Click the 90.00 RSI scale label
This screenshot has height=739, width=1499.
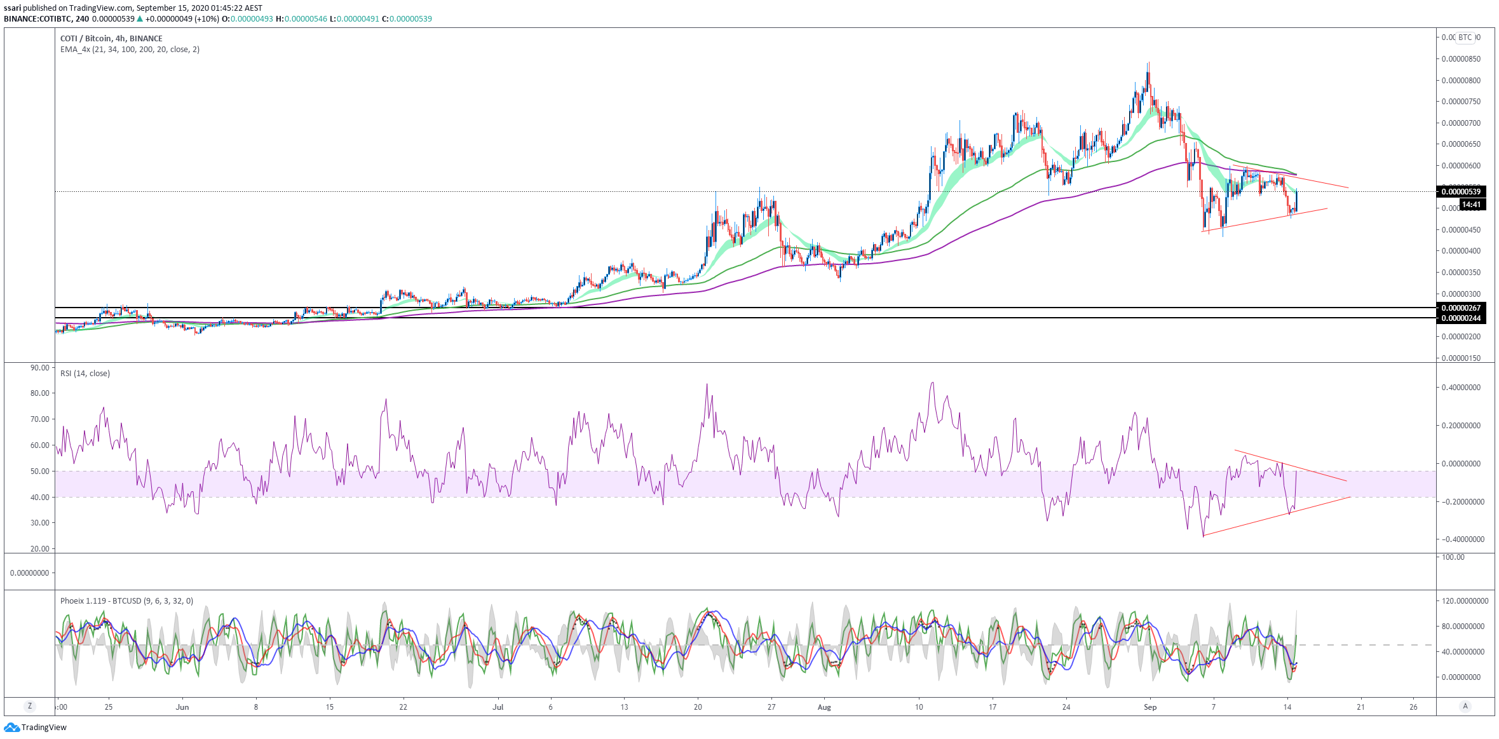39,367
